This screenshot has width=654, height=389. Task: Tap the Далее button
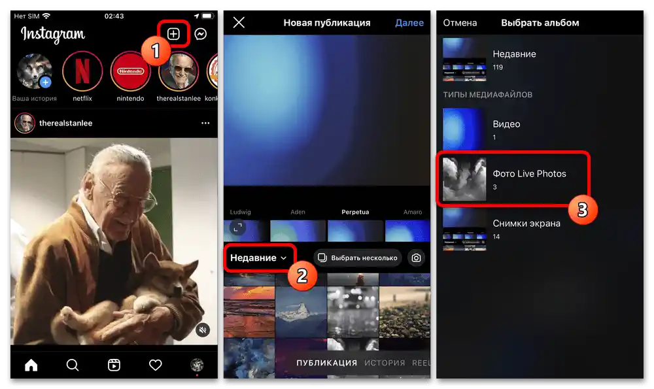[409, 22]
